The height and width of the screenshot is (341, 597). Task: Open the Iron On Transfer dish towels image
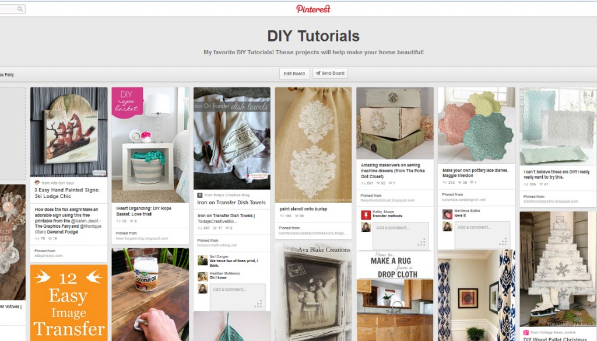pos(232,138)
